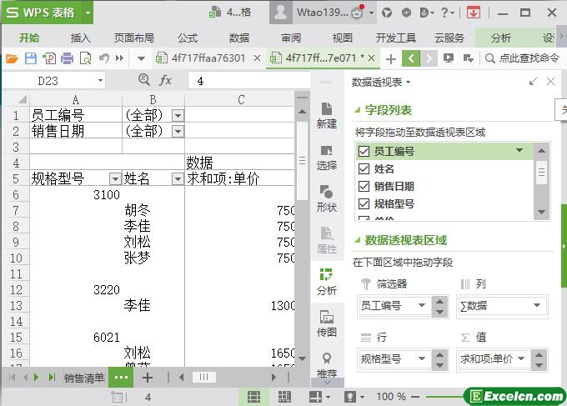Click the 形状 shapes sidebar icon
Image resolution: width=567 pixels, height=406 pixels.
327,198
